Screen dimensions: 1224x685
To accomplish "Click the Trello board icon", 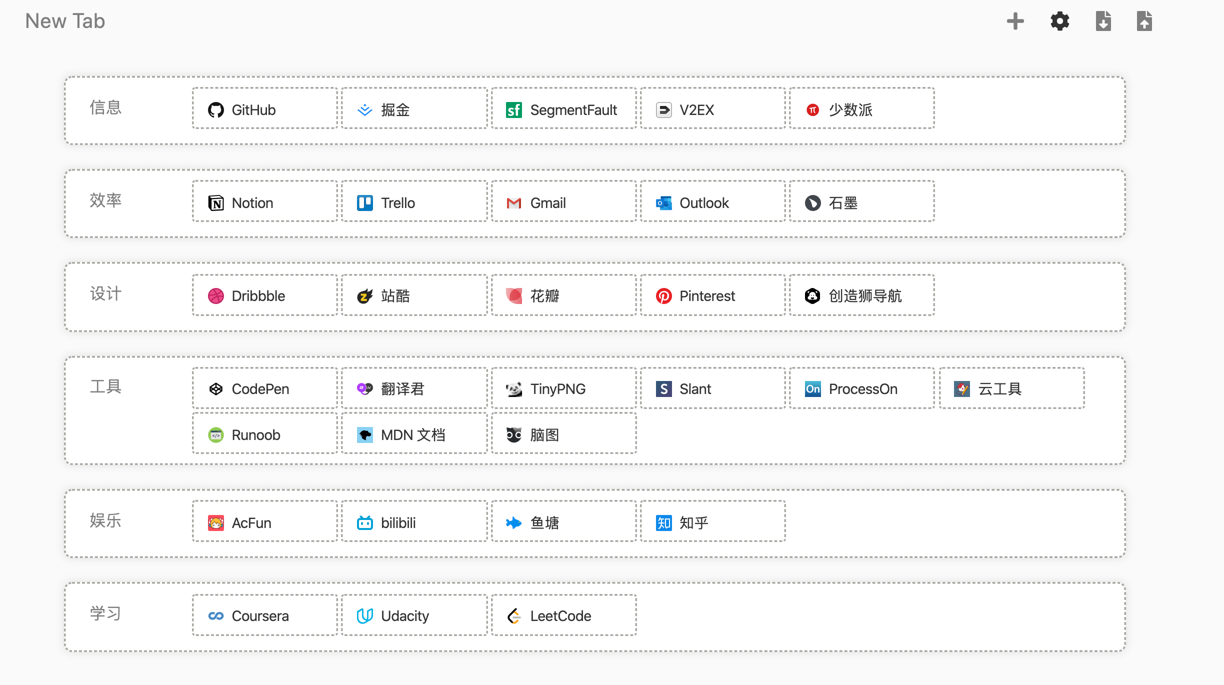I will pos(364,203).
